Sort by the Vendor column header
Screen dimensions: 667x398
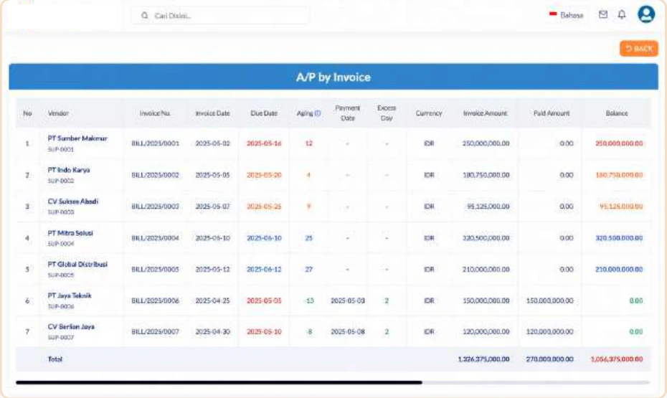(58, 113)
